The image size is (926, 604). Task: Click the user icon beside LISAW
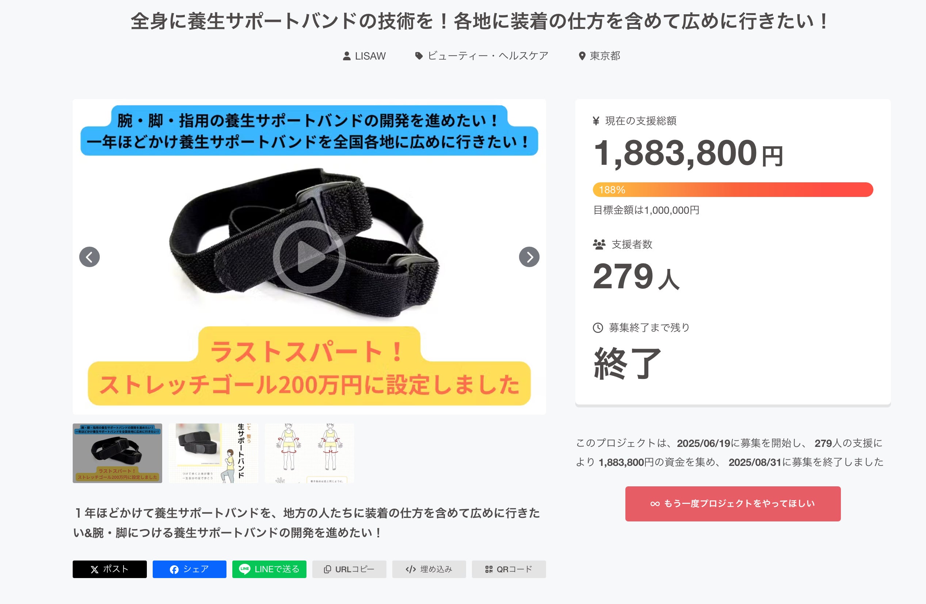pos(347,56)
